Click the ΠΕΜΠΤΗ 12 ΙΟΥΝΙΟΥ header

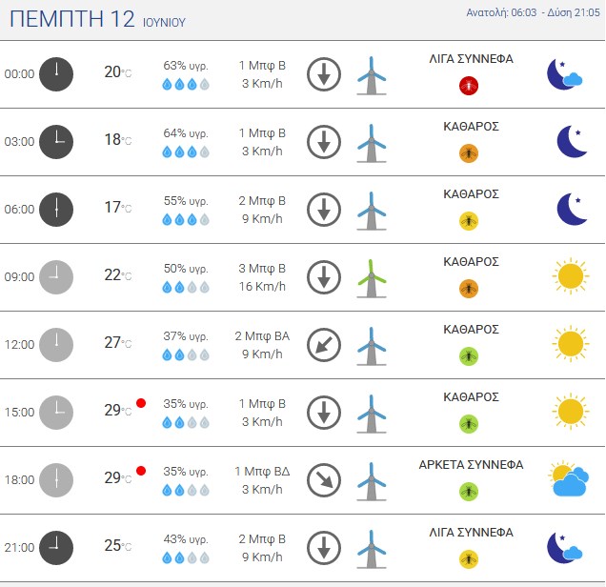click(x=97, y=19)
